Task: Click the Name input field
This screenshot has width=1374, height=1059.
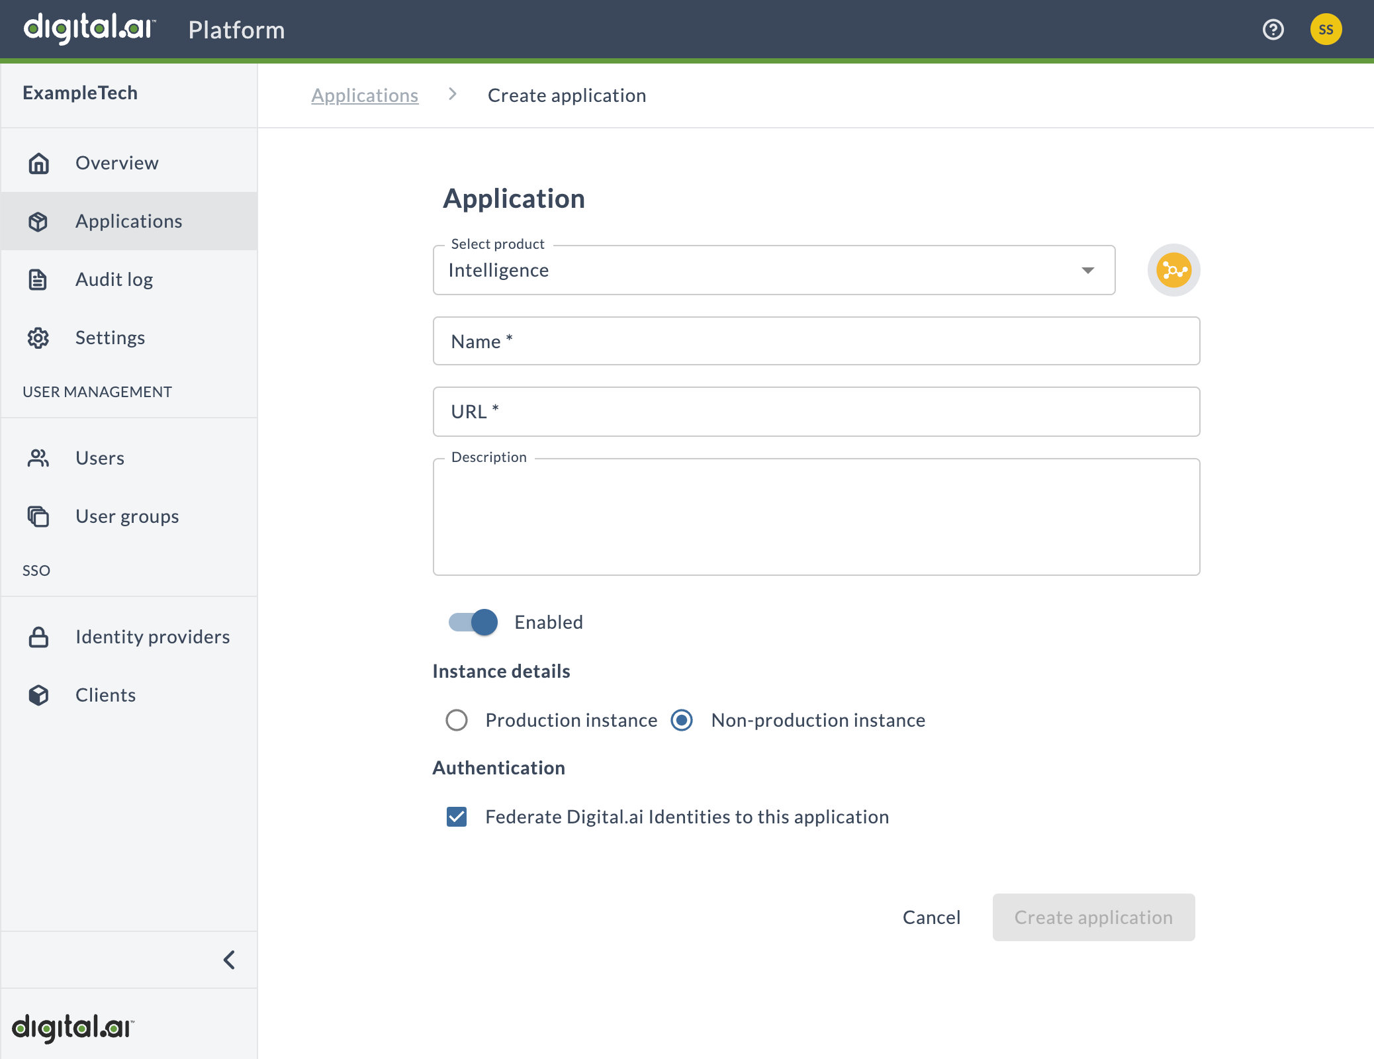Action: coord(817,340)
